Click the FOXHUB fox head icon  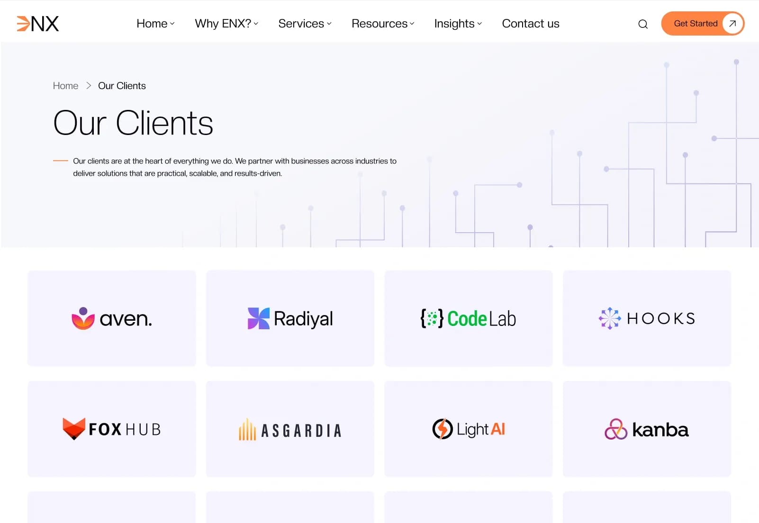(x=74, y=429)
